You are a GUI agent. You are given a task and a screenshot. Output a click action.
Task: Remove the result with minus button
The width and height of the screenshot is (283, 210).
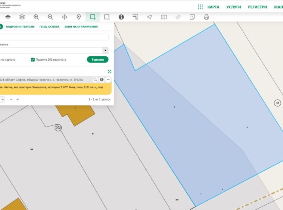[108, 80]
